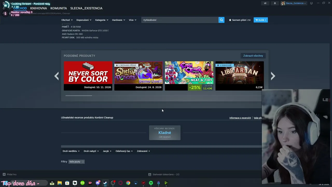Image resolution: width=332 pixels, height=187 pixels.
Task: Open Spotify from the taskbar
Action: pyautogui.click(x=151, y=183)
